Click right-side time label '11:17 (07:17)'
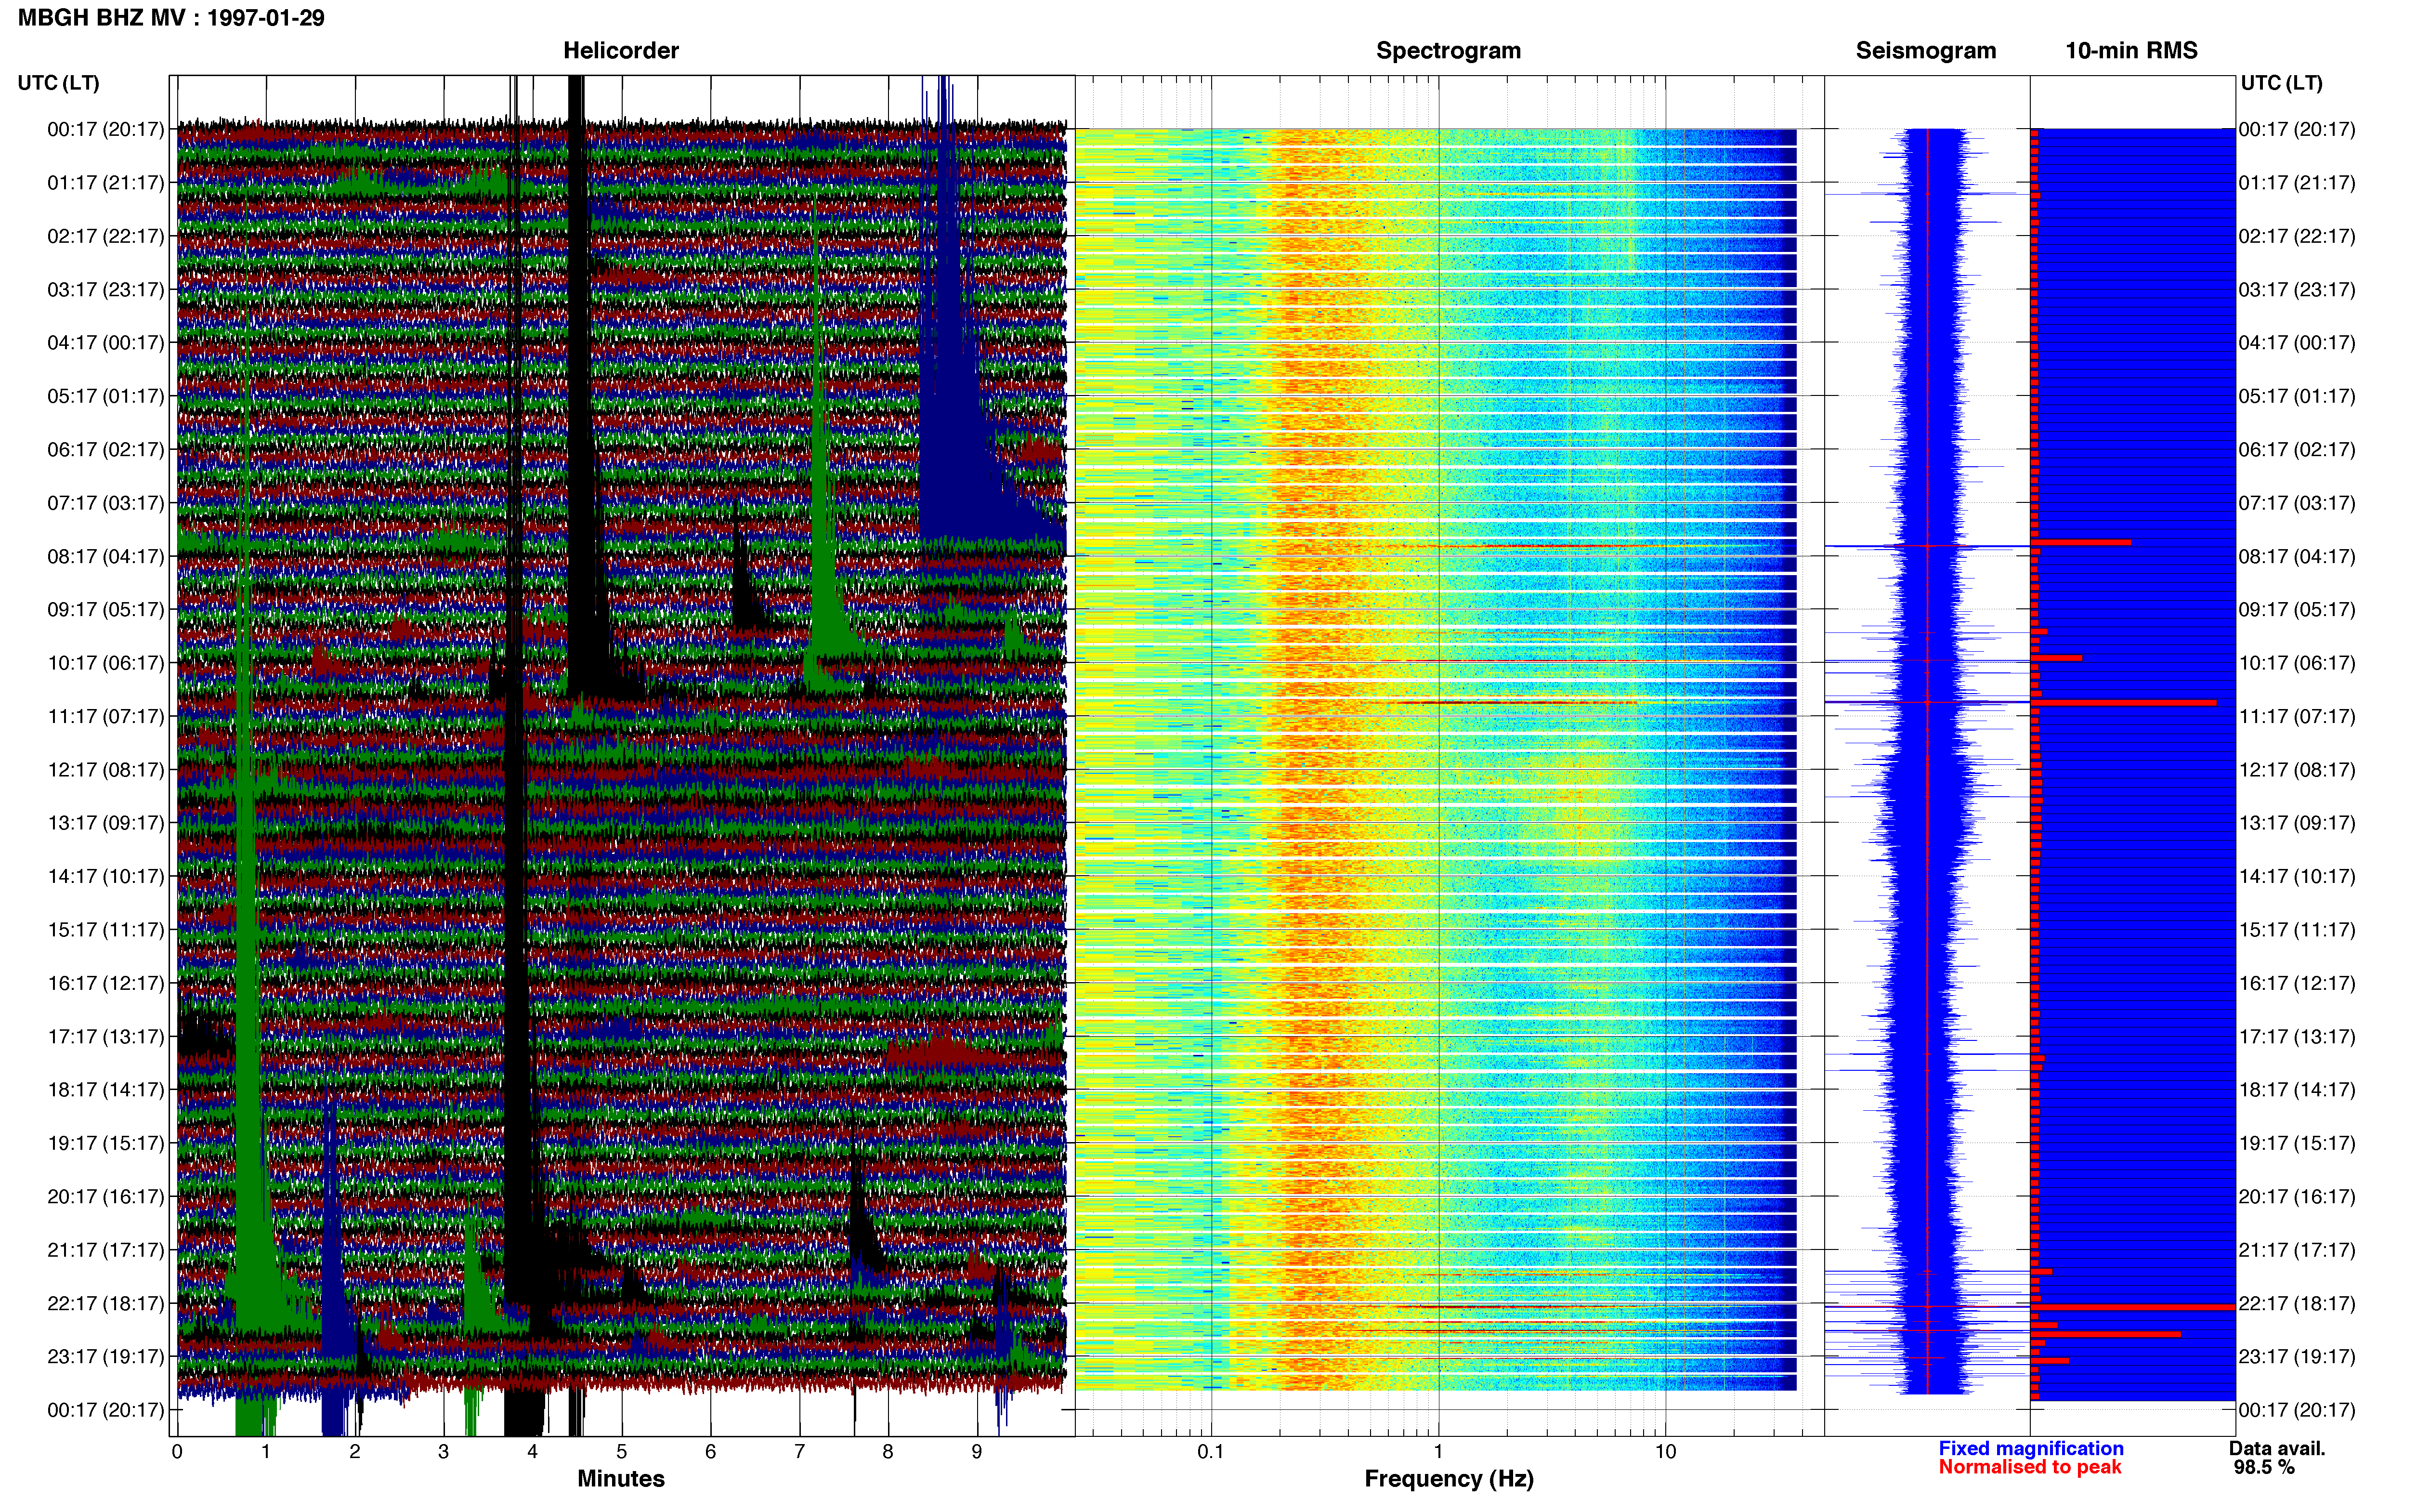Viewport: 2417px width, 1512px height. coord(2297,716)
